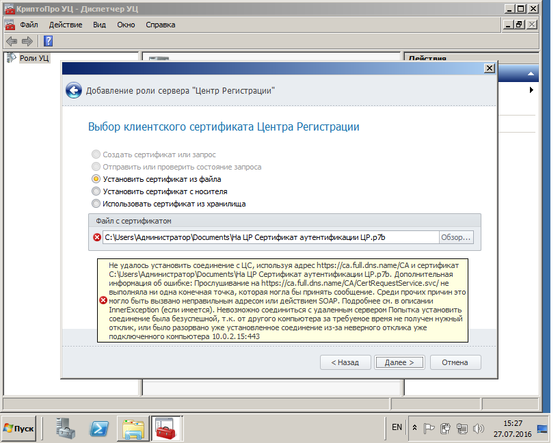Click the < Назад button
The image size is (560, 443).
345,362
